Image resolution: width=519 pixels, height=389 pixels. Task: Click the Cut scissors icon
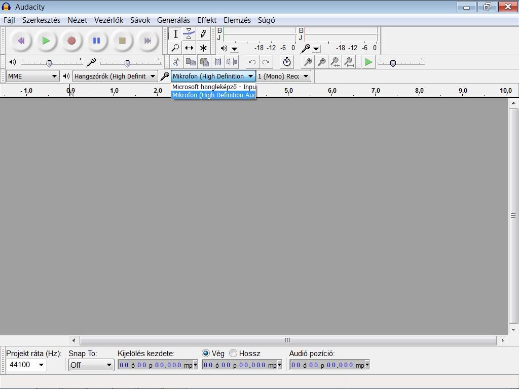pos(176,62)
